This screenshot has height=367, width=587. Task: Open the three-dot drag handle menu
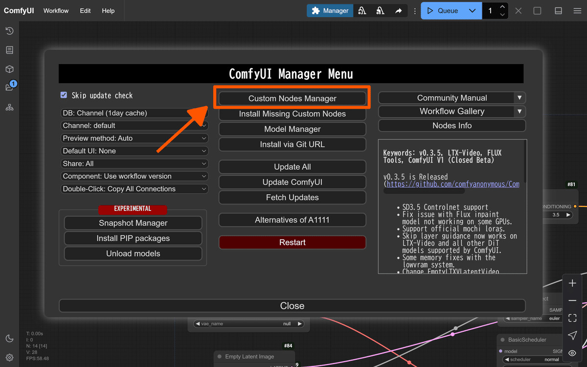coord(415,11)
